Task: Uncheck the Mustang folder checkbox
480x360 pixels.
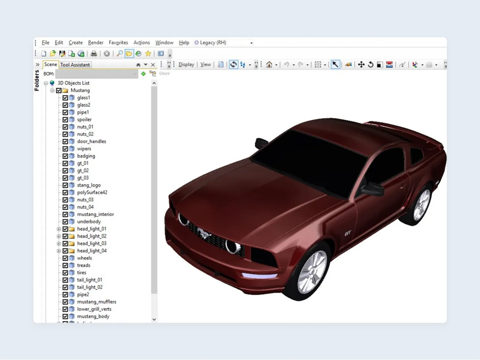Action: 59,91
